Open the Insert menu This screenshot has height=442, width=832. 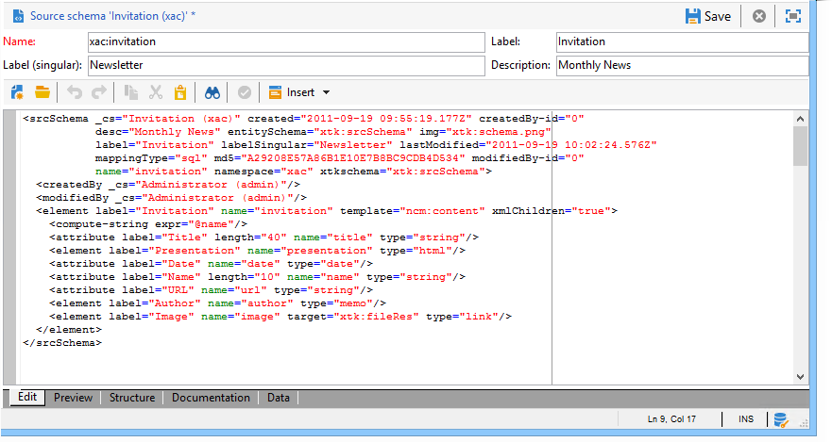coord(299,92)
